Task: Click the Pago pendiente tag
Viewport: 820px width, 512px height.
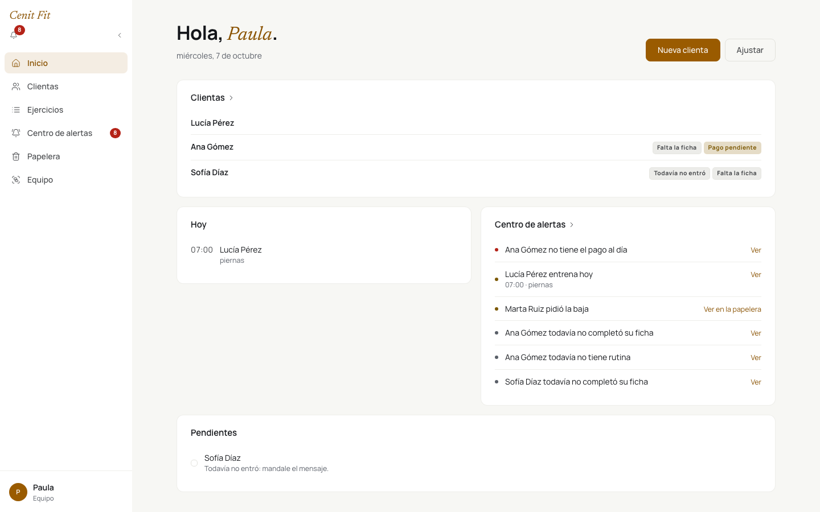Action: pos(732,148)
